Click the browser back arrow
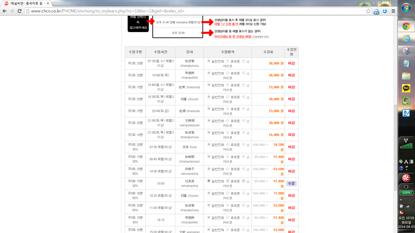This screenshot has height=233, width=415. tap(4, 11)
